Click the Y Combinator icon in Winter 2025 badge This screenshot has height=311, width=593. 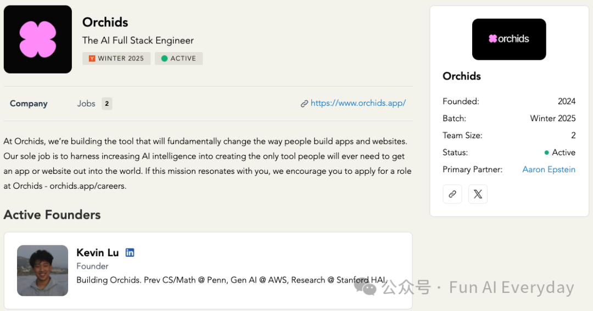[x=92, y=59]
